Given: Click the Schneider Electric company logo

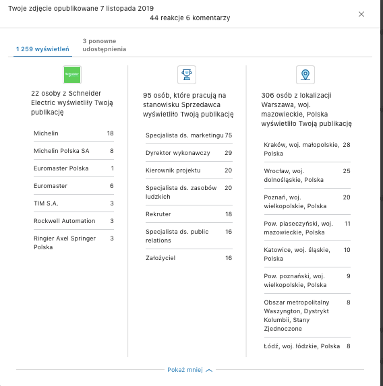Looking at the screenshot, I should coord(72,75).
